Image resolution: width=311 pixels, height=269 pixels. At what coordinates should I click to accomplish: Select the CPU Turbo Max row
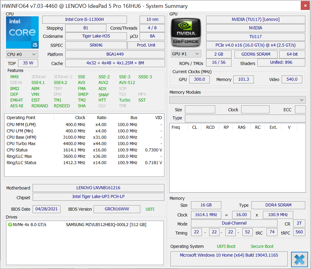click(x=84, y=144)
